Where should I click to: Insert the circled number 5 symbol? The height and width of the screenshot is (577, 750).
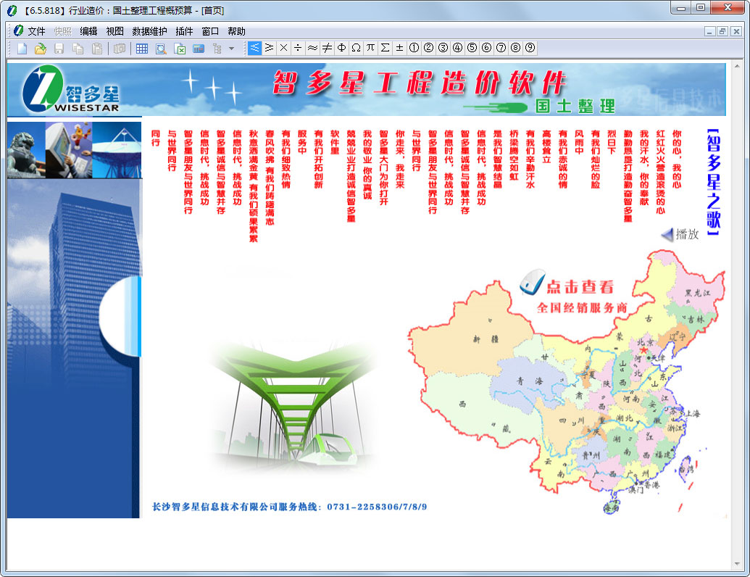point(472,48)
